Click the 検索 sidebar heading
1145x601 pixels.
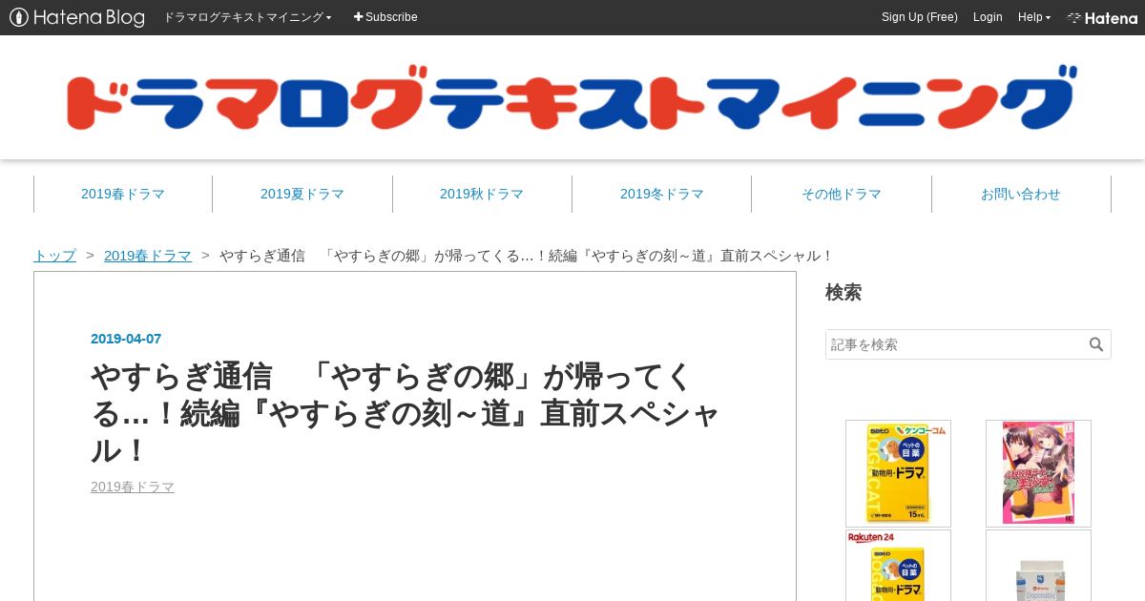coord(843,293)
